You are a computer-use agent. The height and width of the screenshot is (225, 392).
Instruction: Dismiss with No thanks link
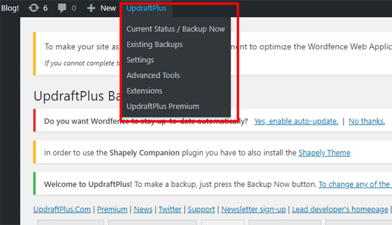tap(367, 121)
